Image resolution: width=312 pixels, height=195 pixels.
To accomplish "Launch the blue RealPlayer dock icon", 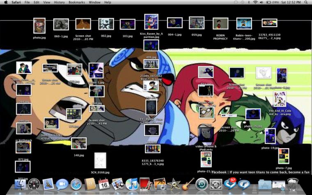I will coord(244,184).
